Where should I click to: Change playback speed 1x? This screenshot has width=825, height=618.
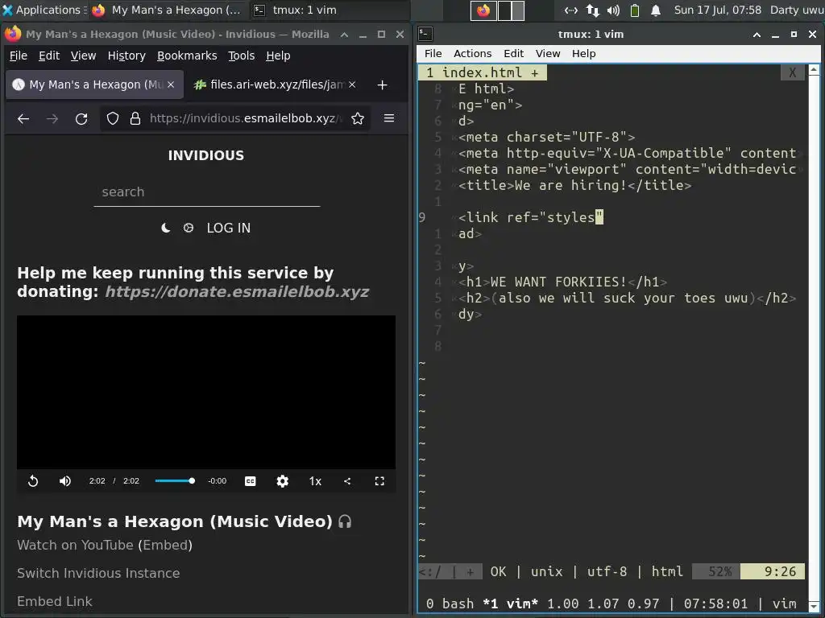click(315, 481)
